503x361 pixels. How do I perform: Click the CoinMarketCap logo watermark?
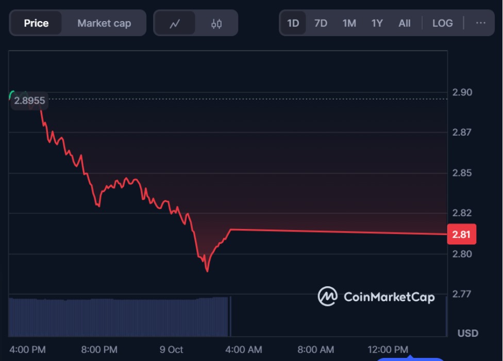[376, 297]
